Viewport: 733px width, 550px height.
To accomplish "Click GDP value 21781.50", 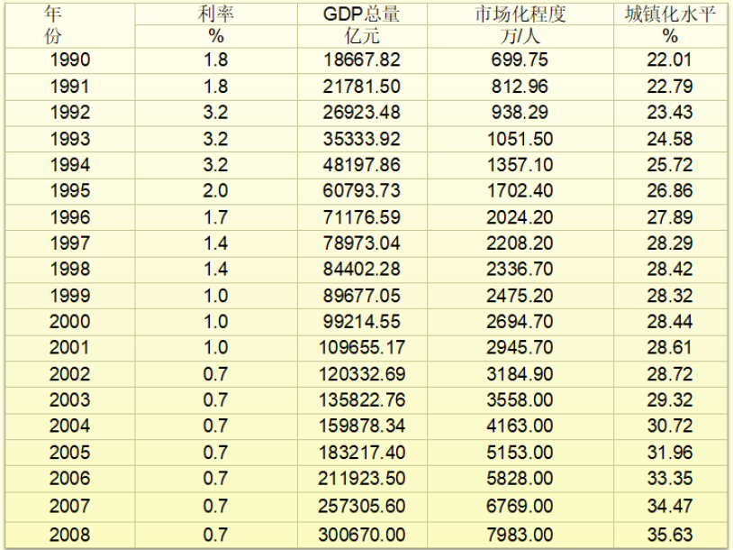I will click(x=362, y=87).
